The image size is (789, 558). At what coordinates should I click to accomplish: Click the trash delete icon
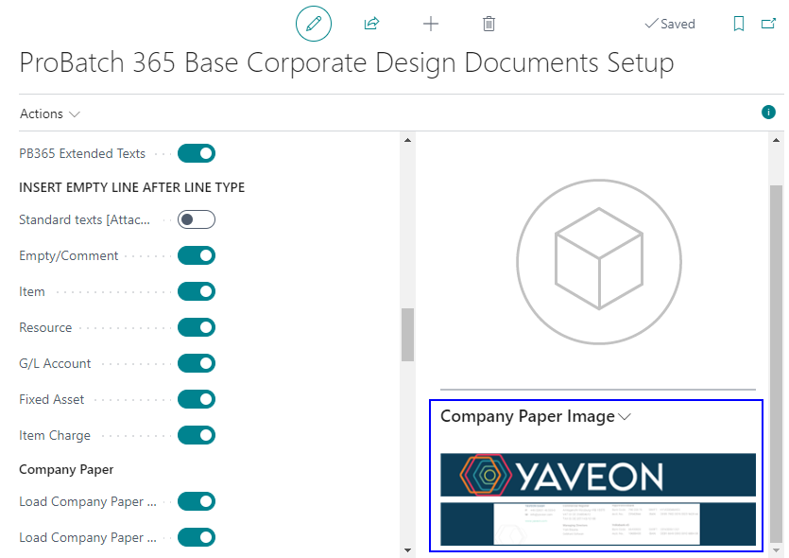pyautogui.click(x=489, y=24)
